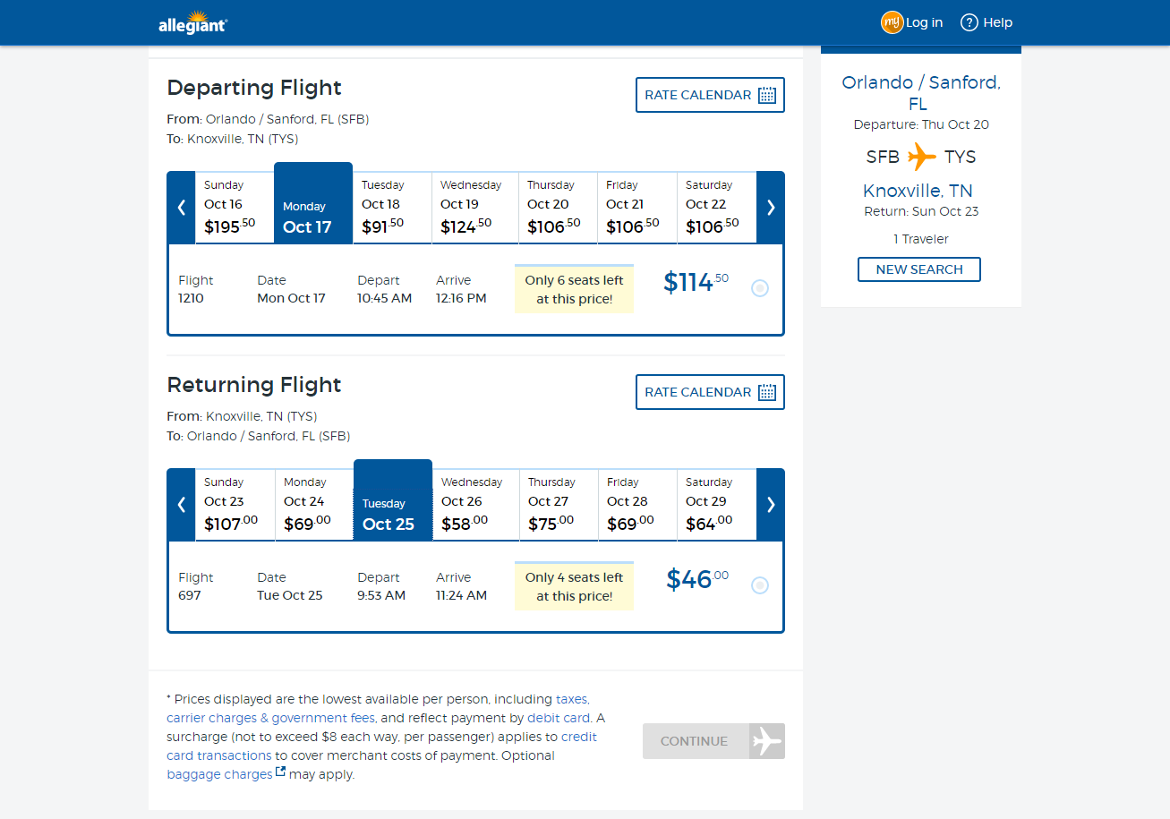The width and height of the screenshot is (1170, 819).
Task: Click the Help question mark icon
Action: click(x=969, y=23)
